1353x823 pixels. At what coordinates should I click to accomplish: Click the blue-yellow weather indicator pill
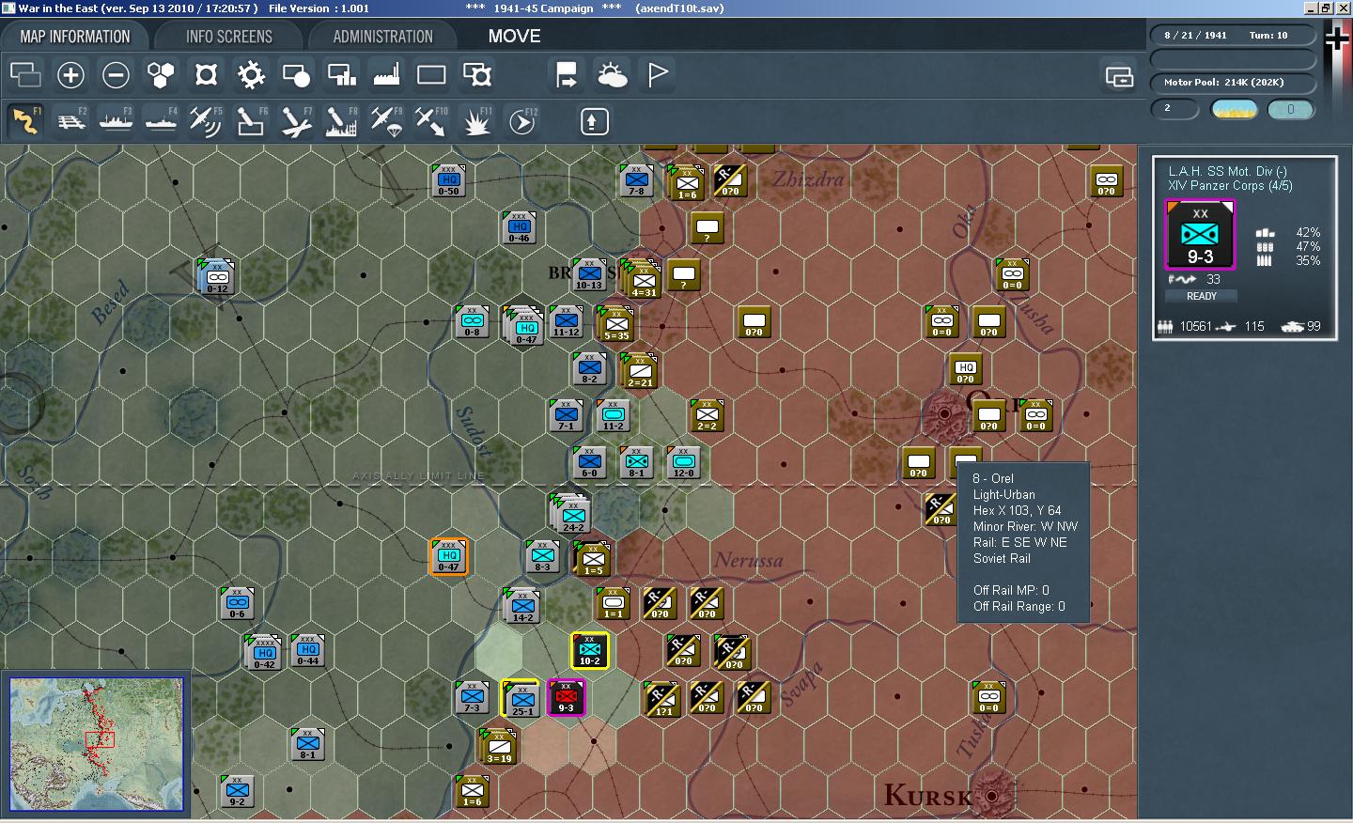click(x=1235, y=110)
